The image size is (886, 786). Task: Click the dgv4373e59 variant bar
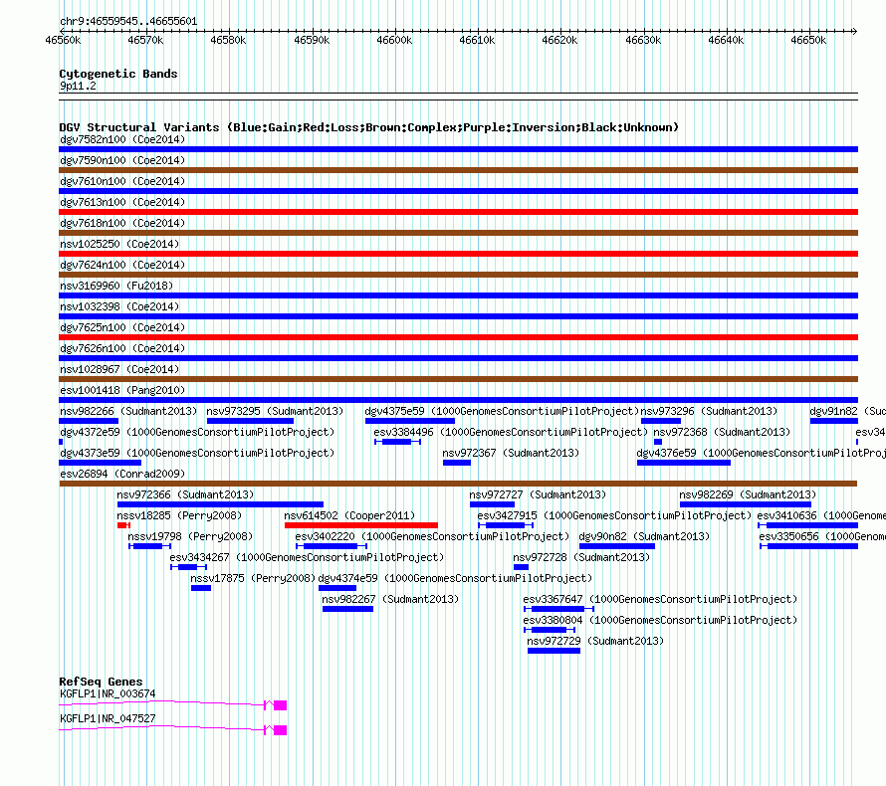tap(100, 463)
